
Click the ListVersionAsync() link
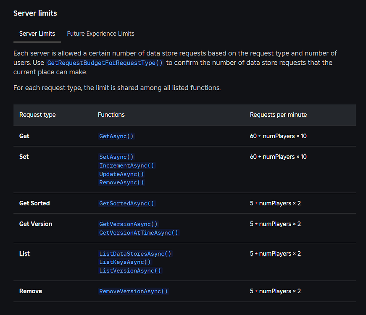click(x=130, y=270)
